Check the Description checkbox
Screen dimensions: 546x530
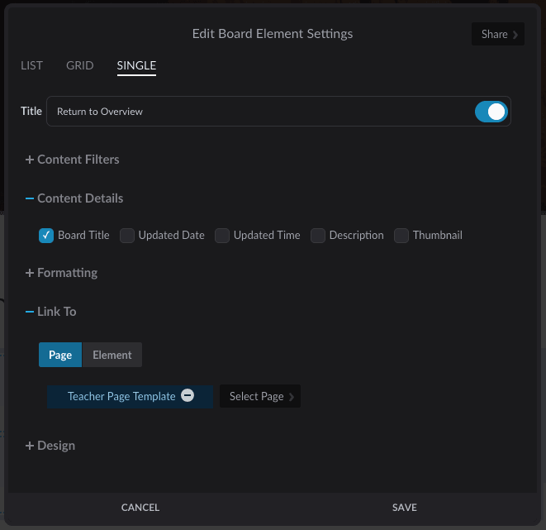click(x=318, y=236)
